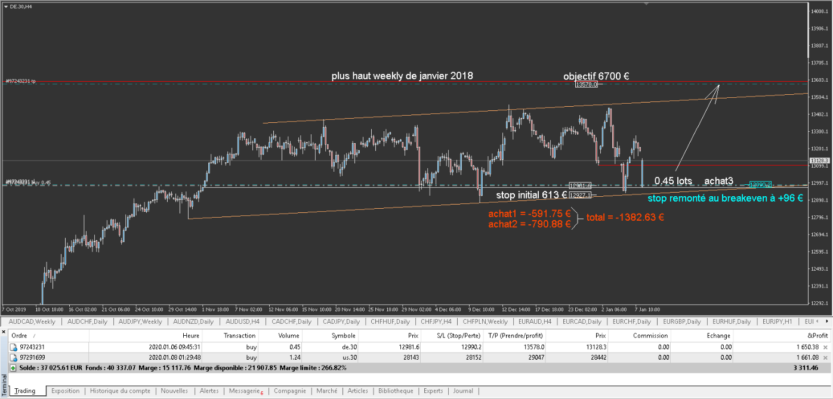Screen dimensions: 833x399
Task: Close order 97243231 with its X icon
Action: [825, 347]
